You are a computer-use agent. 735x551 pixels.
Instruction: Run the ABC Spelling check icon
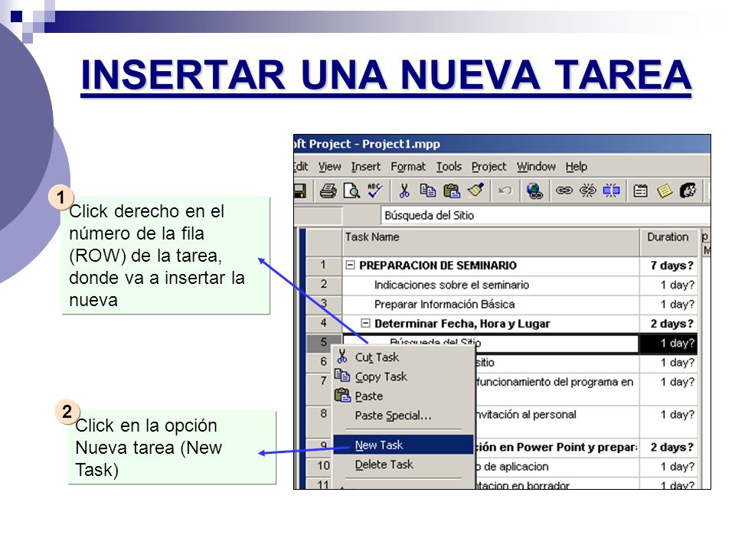[x=374, y=191]
